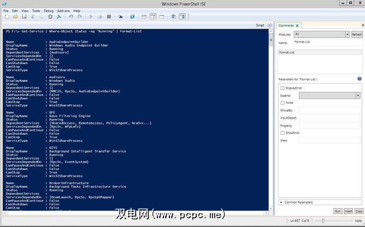Click the Refresh modules button

point(357,34)
